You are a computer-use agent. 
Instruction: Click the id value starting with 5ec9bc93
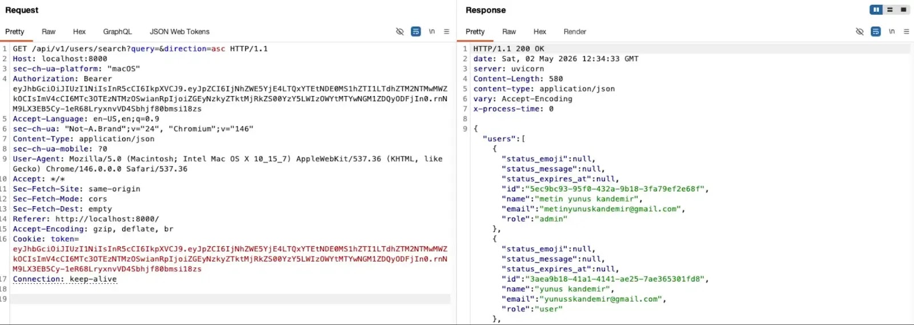pos(617,188)
